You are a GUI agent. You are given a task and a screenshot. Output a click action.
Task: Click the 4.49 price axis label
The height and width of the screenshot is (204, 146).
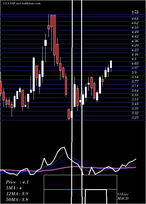tap(135, 32)
